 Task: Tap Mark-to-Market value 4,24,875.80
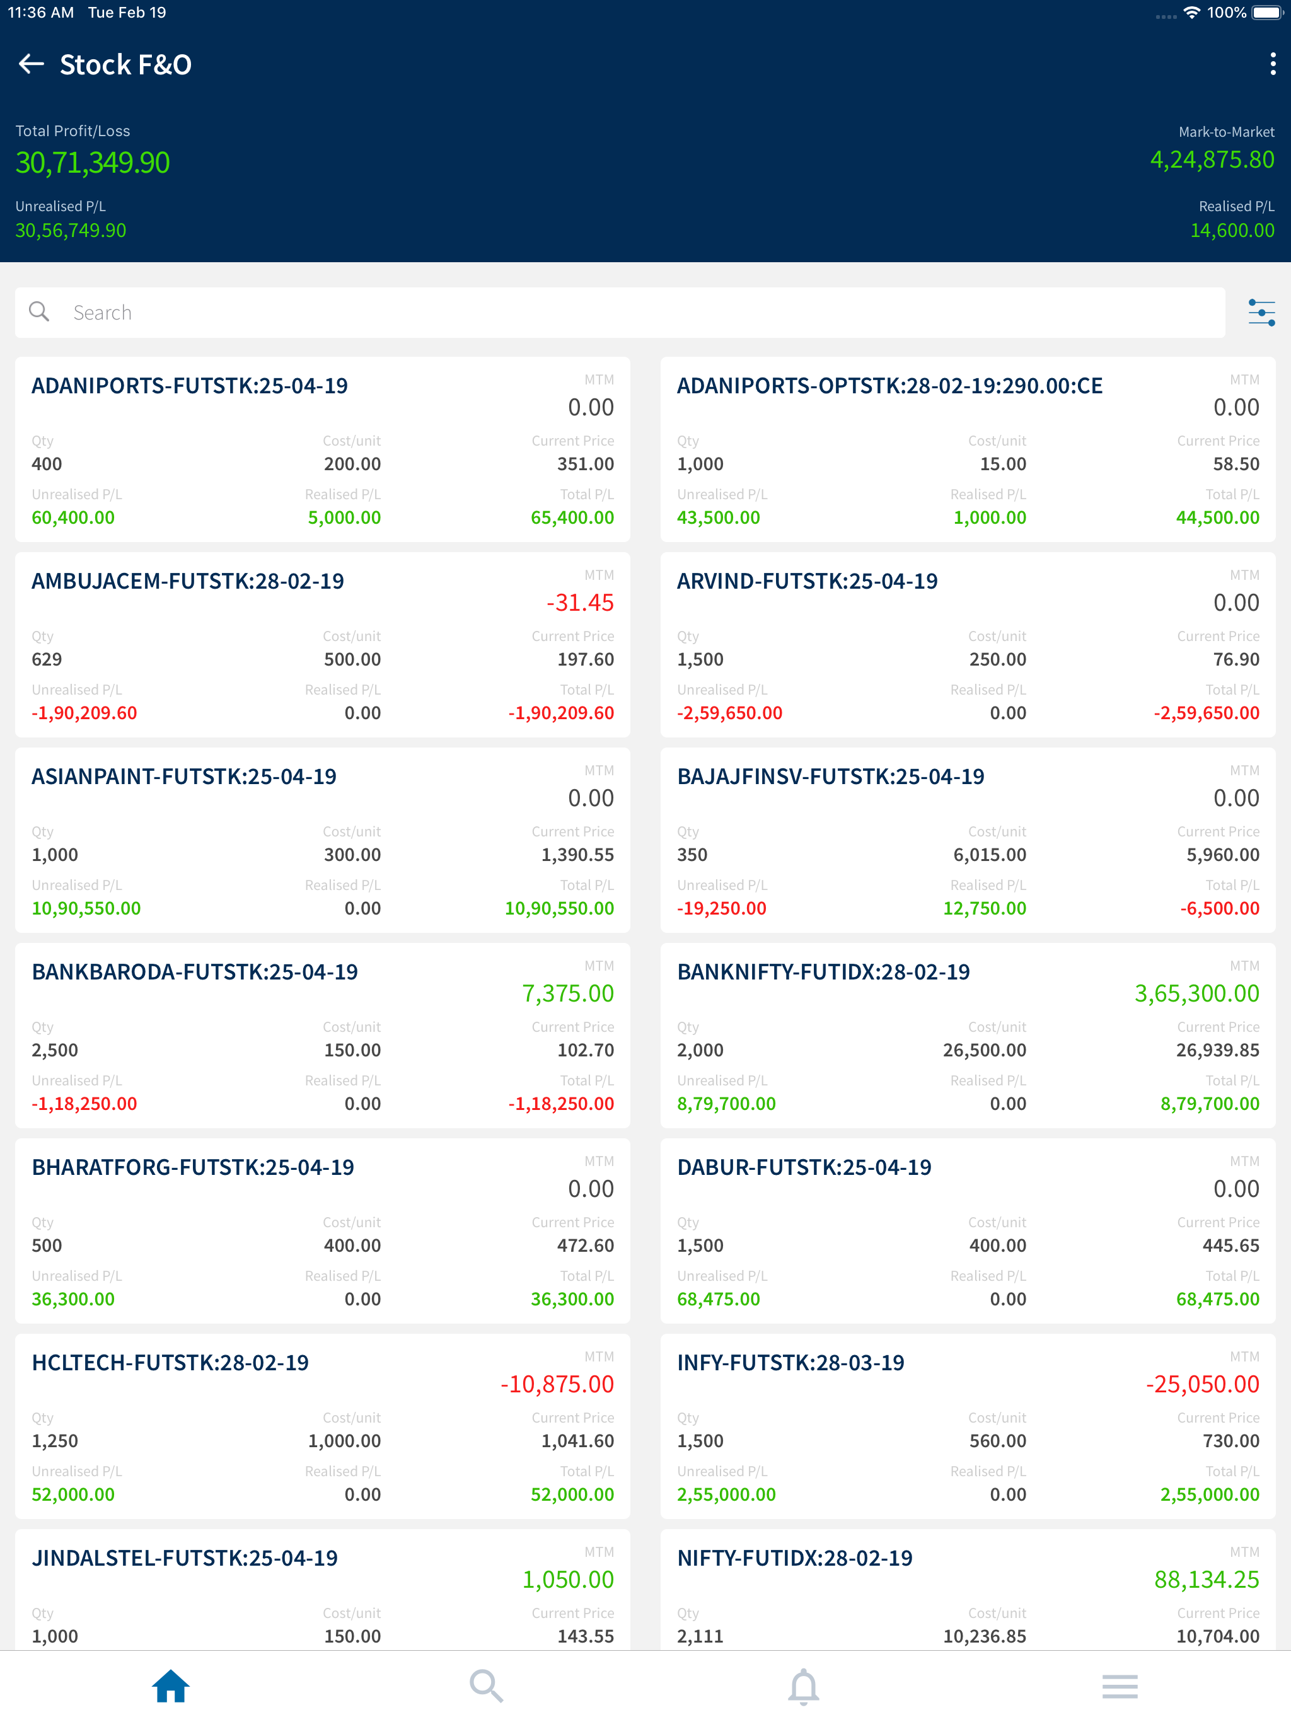pyautogui.click(x=1212, y=159)
